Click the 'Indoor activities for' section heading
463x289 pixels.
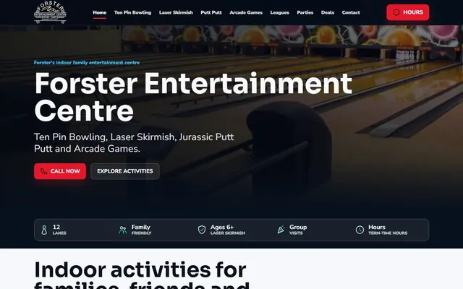[x=140, y=269]
